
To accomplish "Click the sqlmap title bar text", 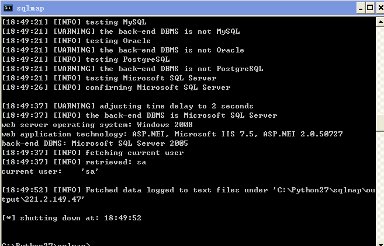I will pos(30,8).
